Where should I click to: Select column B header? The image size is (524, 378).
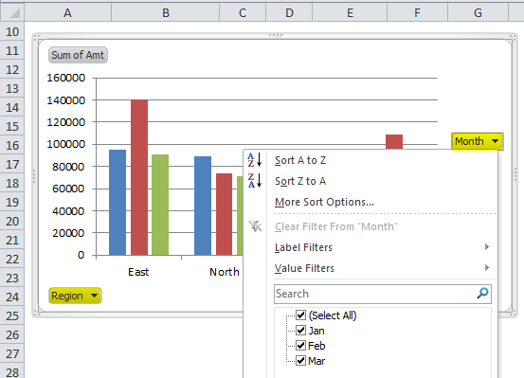pyautogui.click(x=166, y=12)
